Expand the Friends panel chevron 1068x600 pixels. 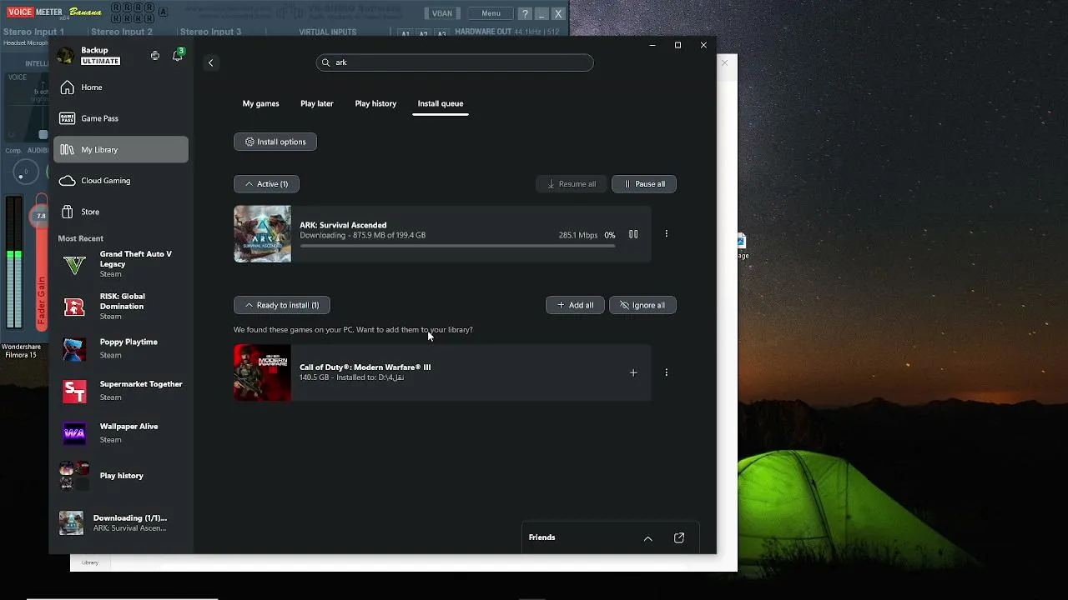647,538
